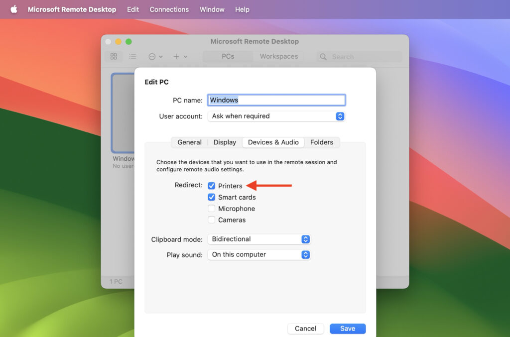The width and height of the screenshot is (510, 337).
Task: Open the search field magnifier
Action: 322,56
